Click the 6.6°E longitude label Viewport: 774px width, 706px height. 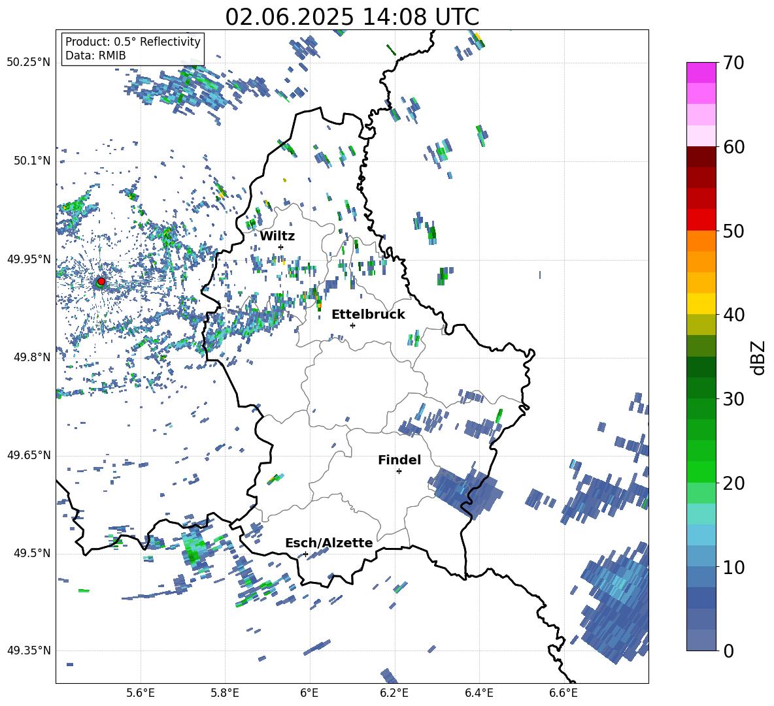pos(564,693)
